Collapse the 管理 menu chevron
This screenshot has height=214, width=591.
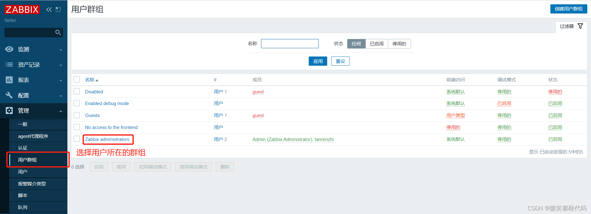click(x=61, y=111)
